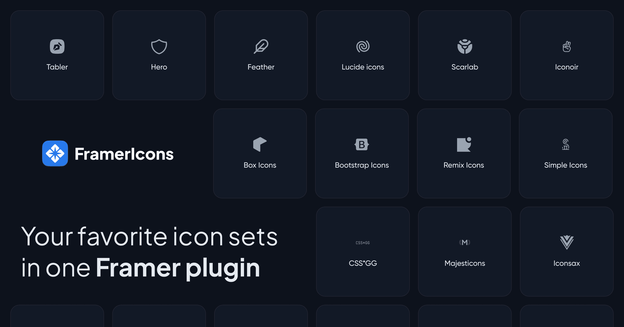Screen dimensions: 624x327
Task: Enable the Bootstrap Icons toggle
Action: 362,153
